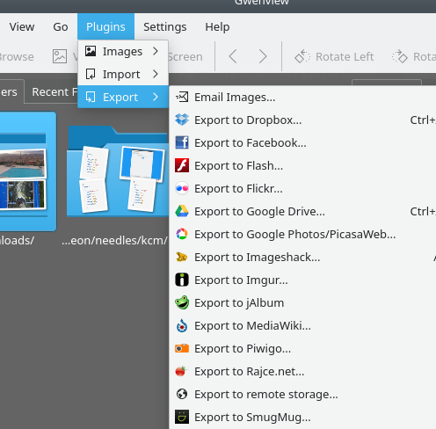The height and width of the screenshot is (429, 436).
Task: Choose Export to Rajce.net…
Action: (302, 371)
